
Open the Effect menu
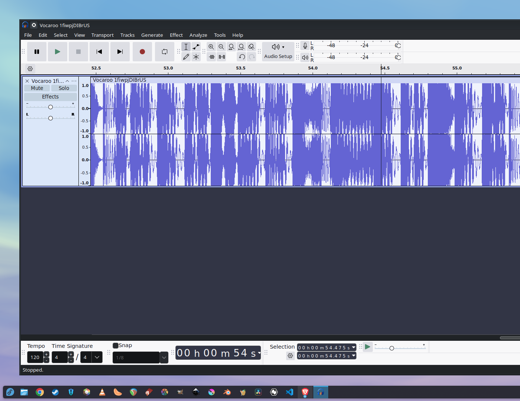(176, 35)
